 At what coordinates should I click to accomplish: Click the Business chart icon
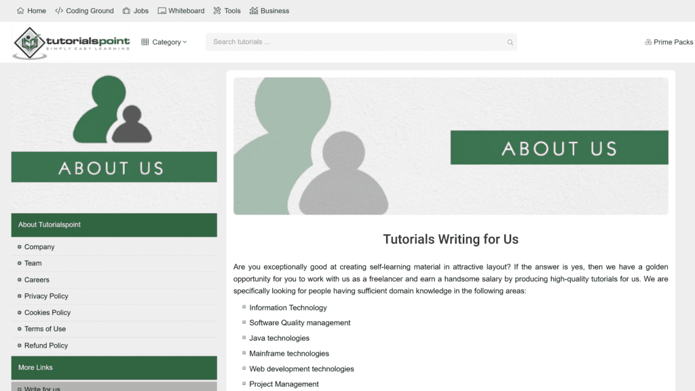click(x=254, y=11)
